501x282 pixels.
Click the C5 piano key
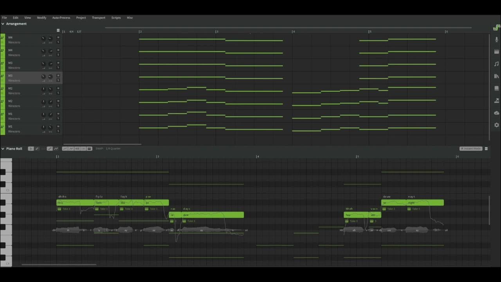pos(6,190)
